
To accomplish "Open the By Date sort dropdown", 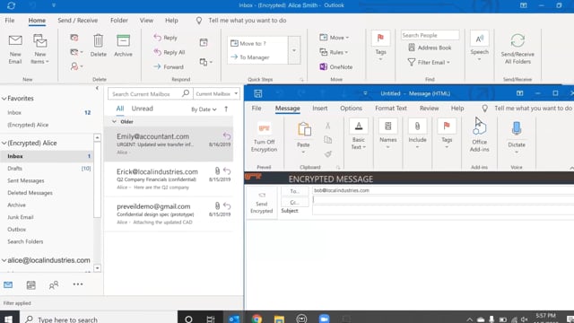I will click(204, 109).
